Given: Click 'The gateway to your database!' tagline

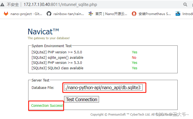Looking at the screenshot, I should 49,38.
